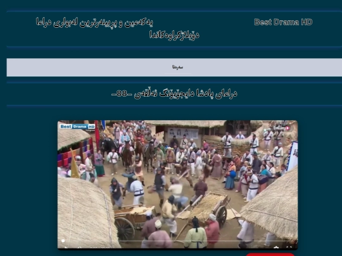The width and height of the screenshot is (342, 256).
Task: Select the episode 88 drama title heading
Action: [174, 94]
